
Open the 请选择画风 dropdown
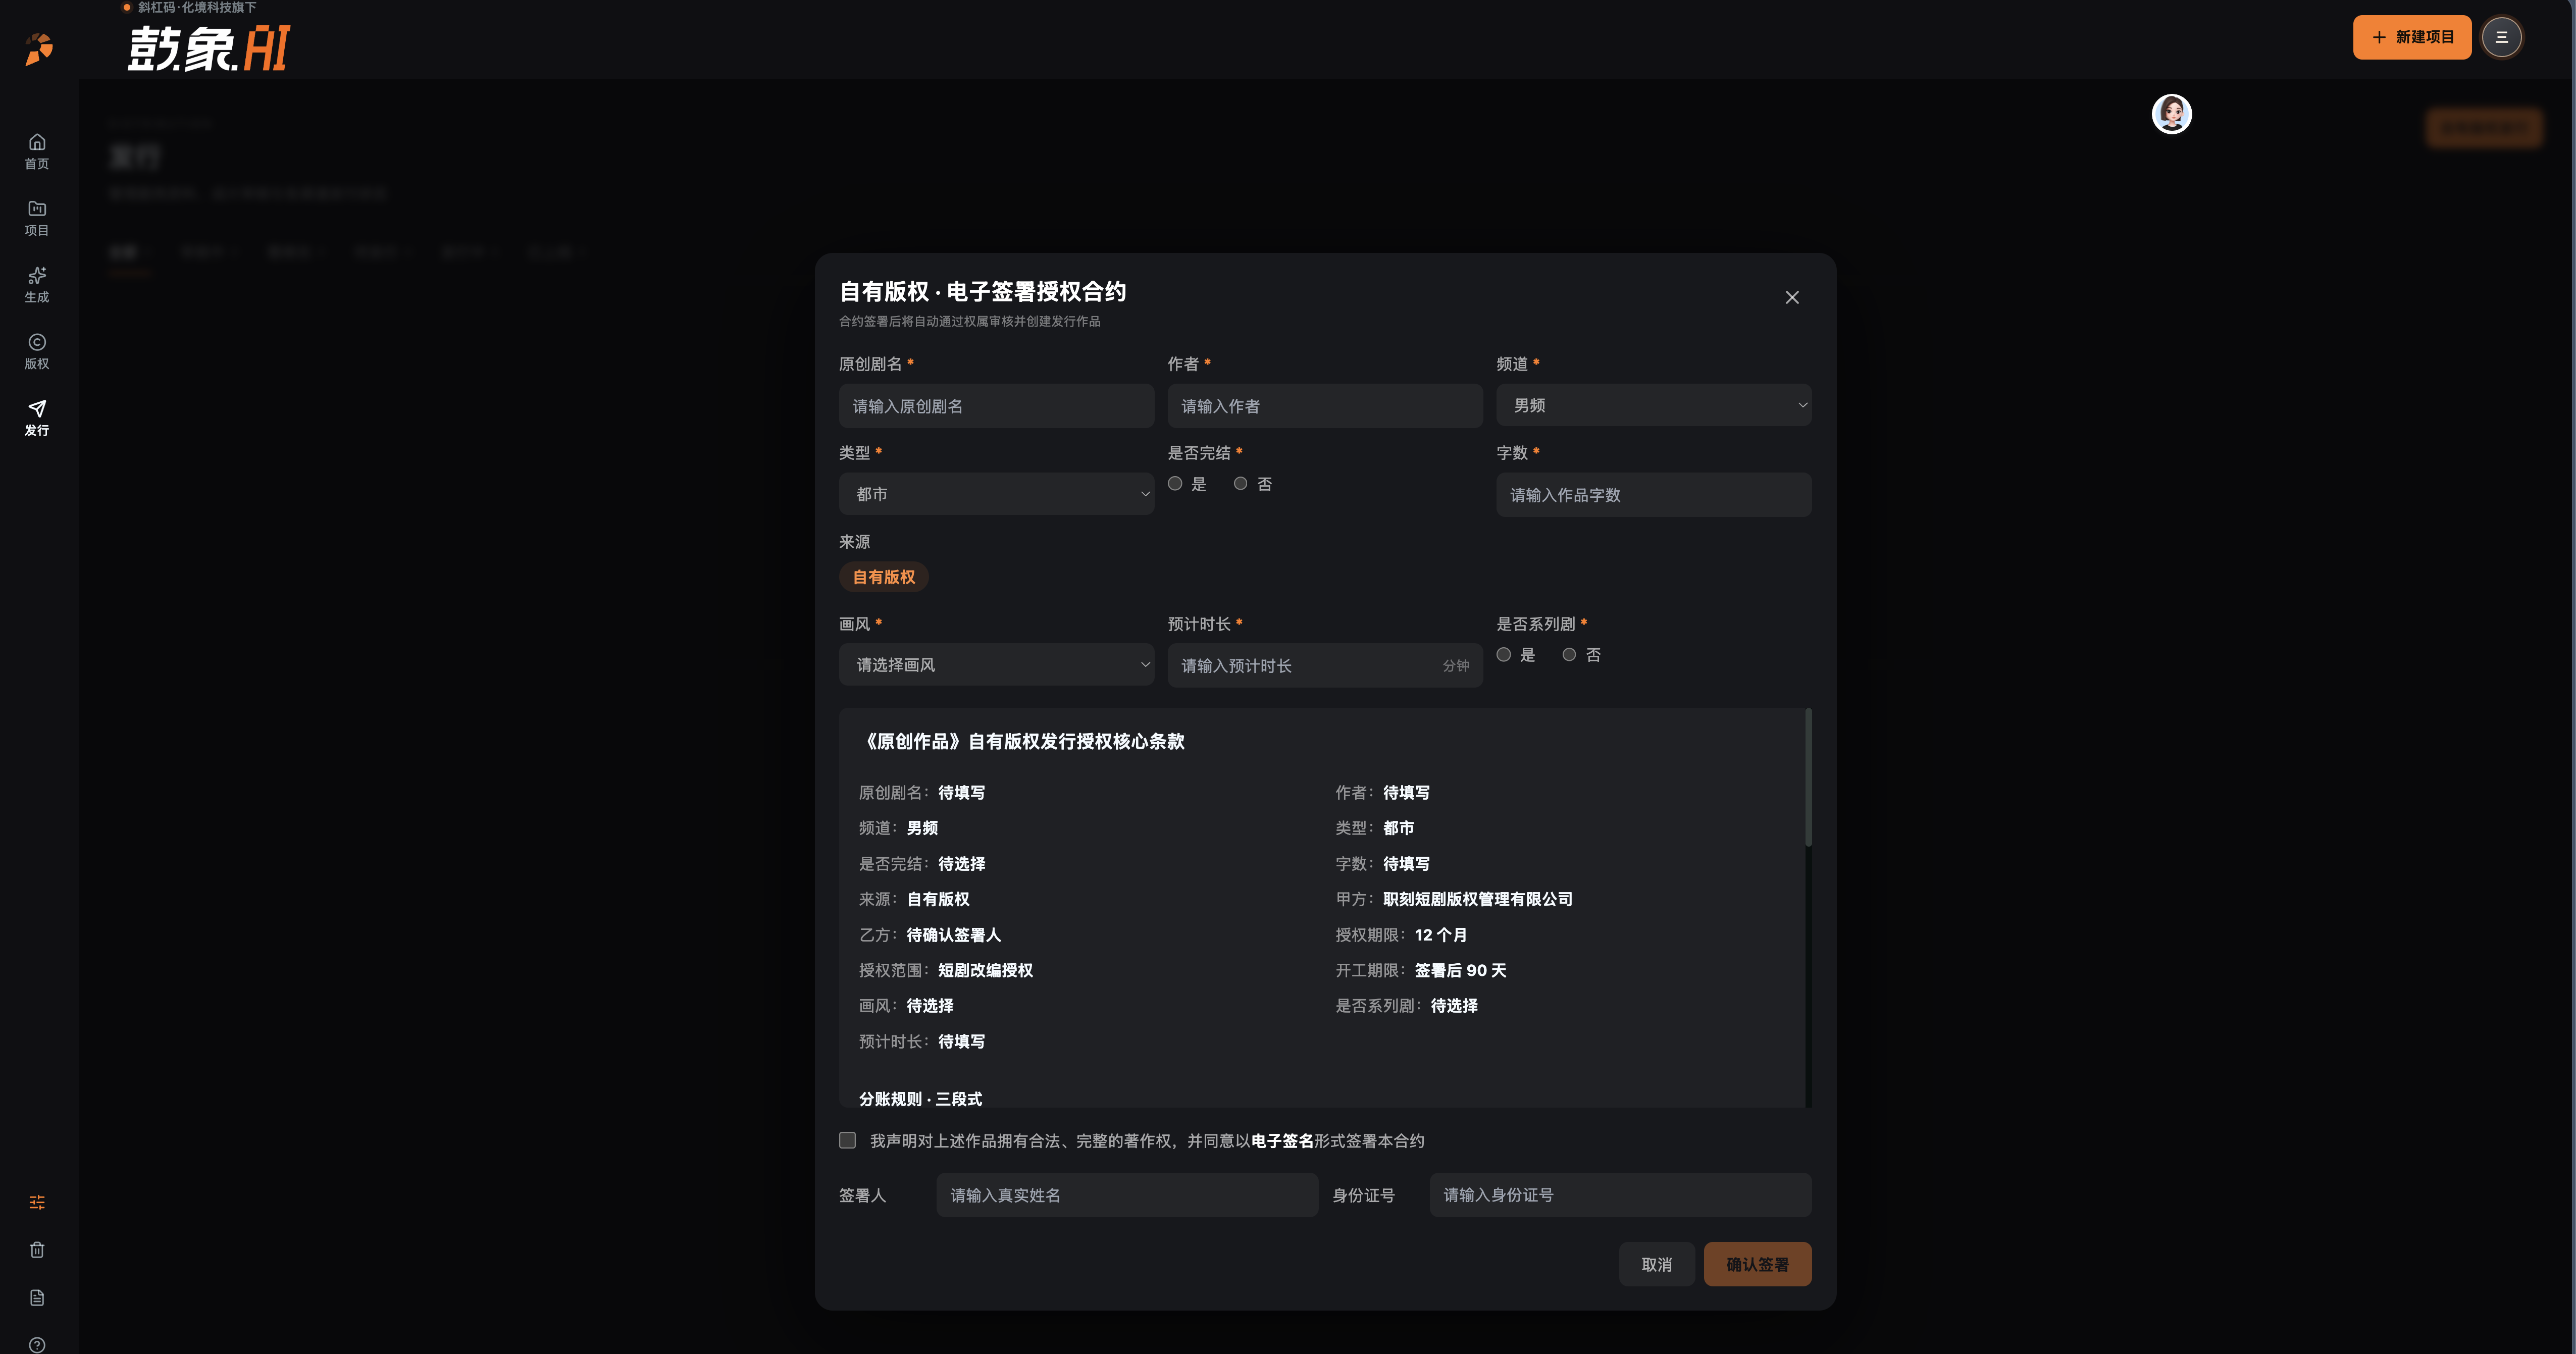click(x=996, y=665)
